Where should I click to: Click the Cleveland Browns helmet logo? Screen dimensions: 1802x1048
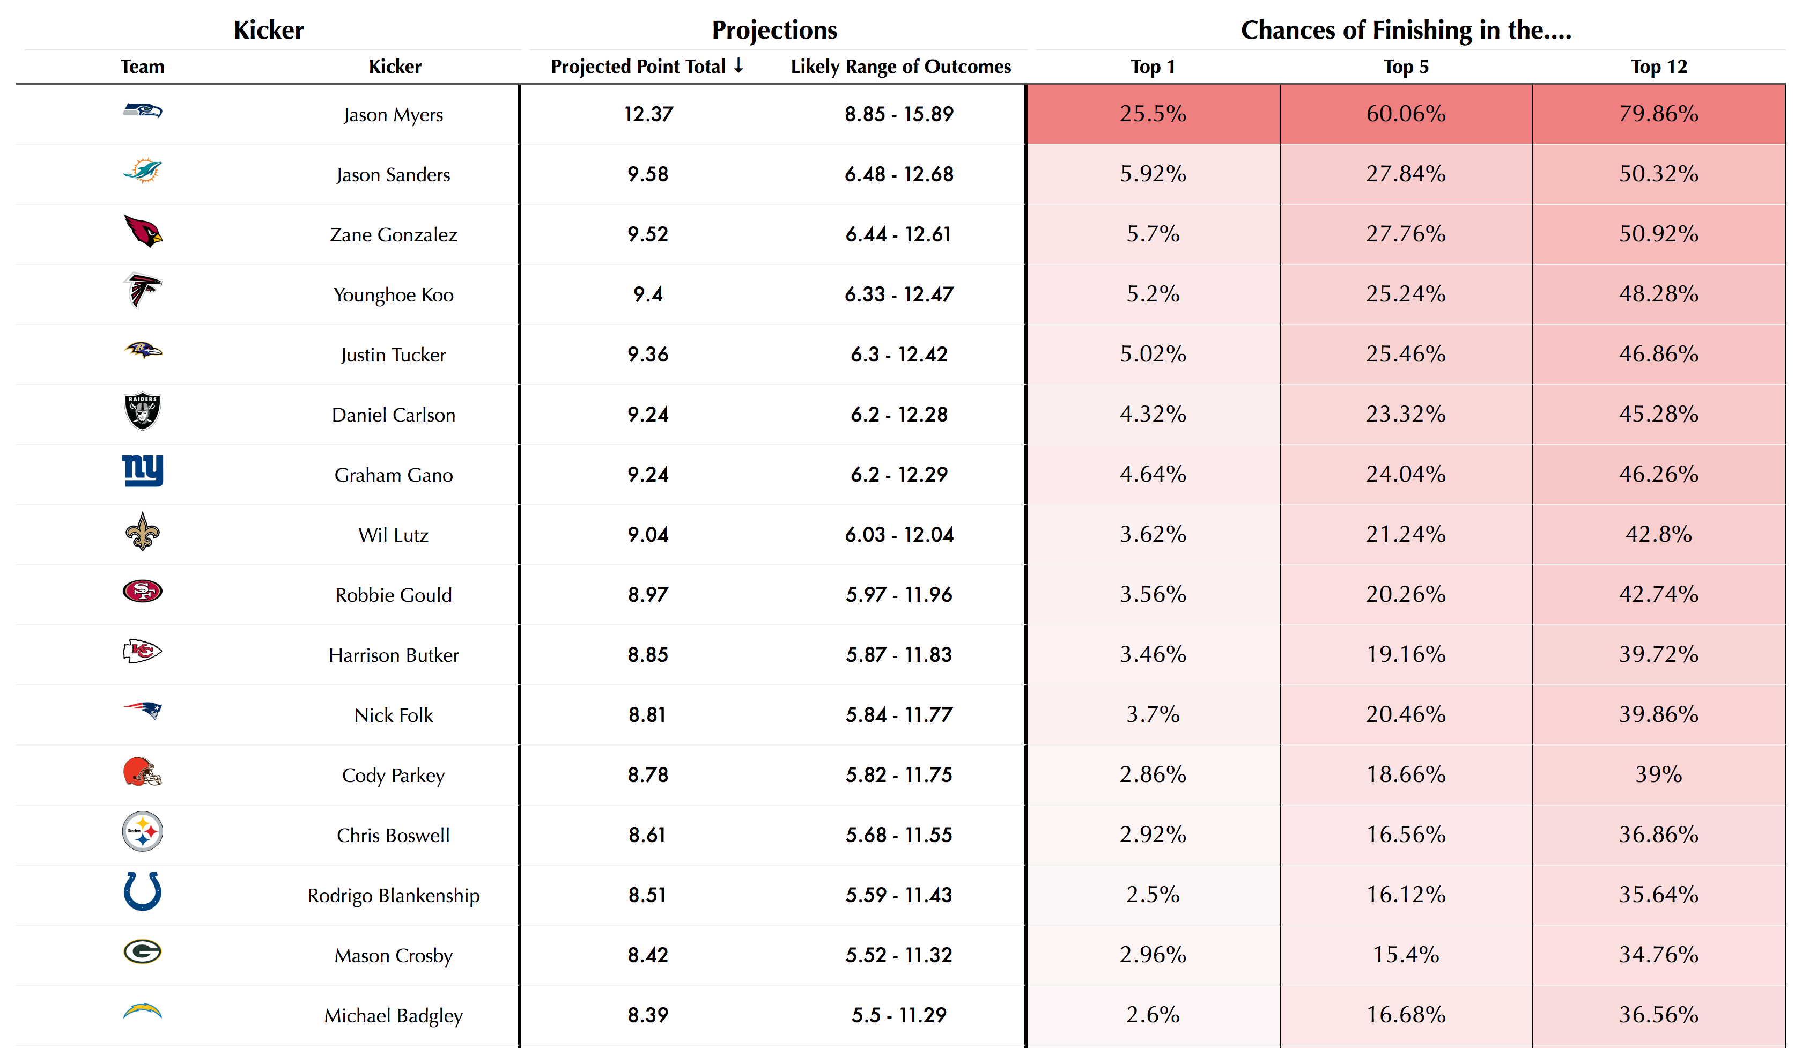142,773
